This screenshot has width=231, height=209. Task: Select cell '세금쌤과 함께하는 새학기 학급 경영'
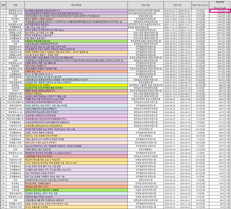76,193
